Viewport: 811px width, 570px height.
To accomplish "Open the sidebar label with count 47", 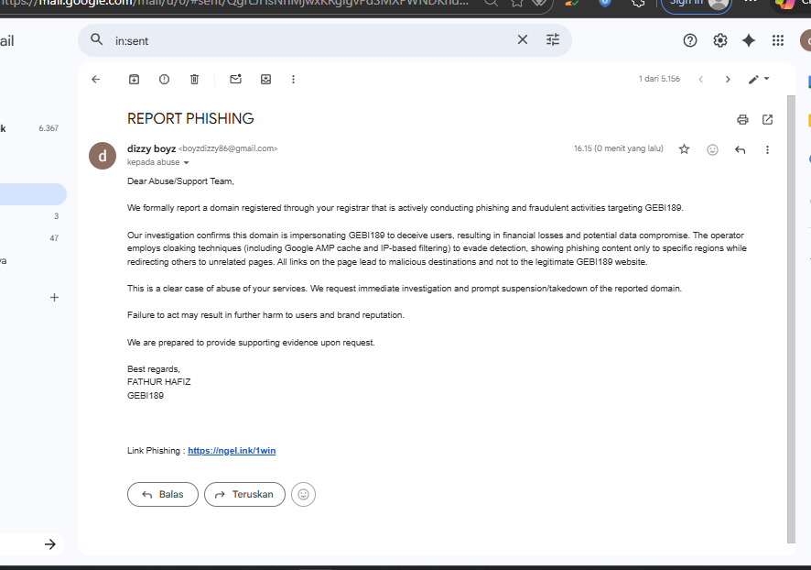I will (31, 238).
